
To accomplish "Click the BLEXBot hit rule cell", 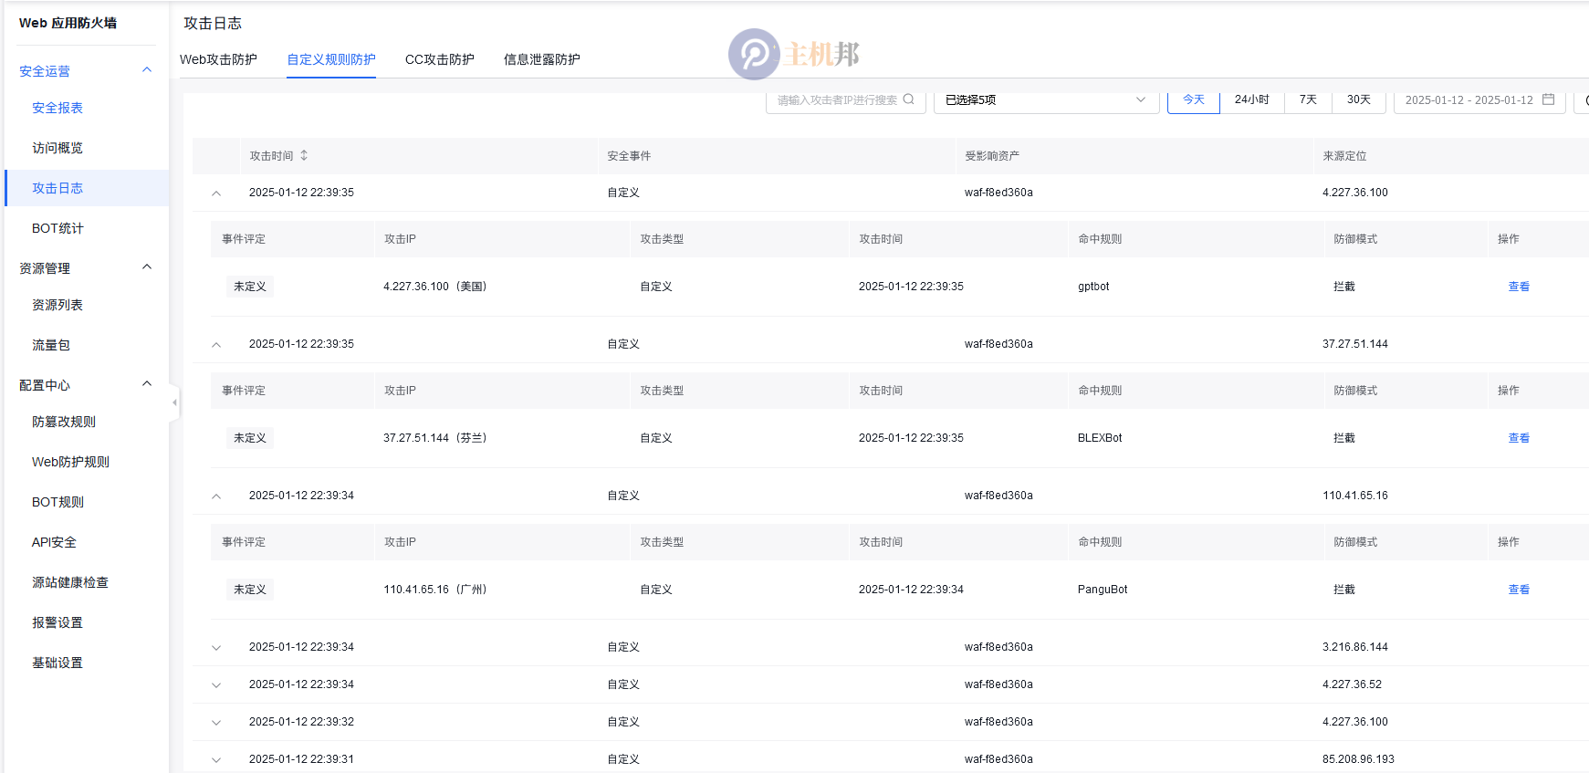I will click(x=1100, y=438).
